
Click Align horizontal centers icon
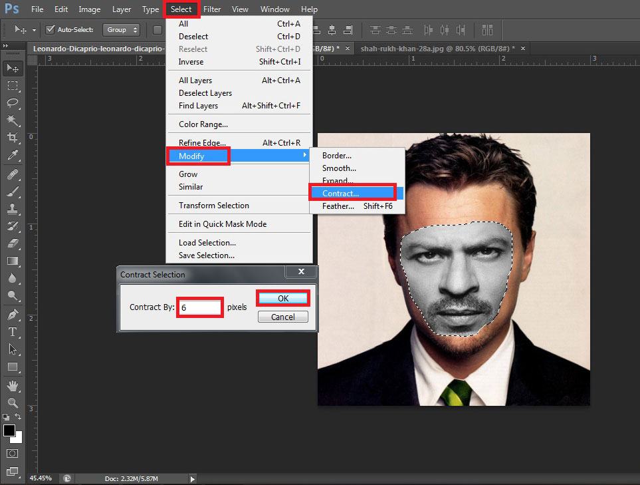pos(332,30)
